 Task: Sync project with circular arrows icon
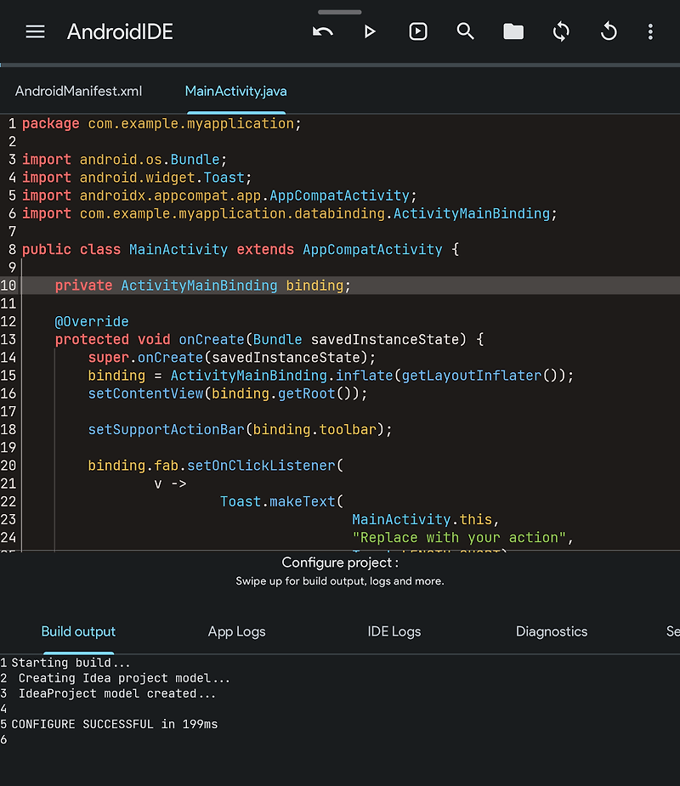click(x=561, y=31)
